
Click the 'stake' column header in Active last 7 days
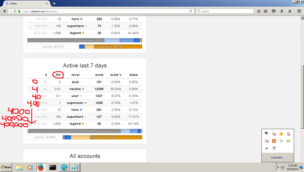[x=133, y=75]
